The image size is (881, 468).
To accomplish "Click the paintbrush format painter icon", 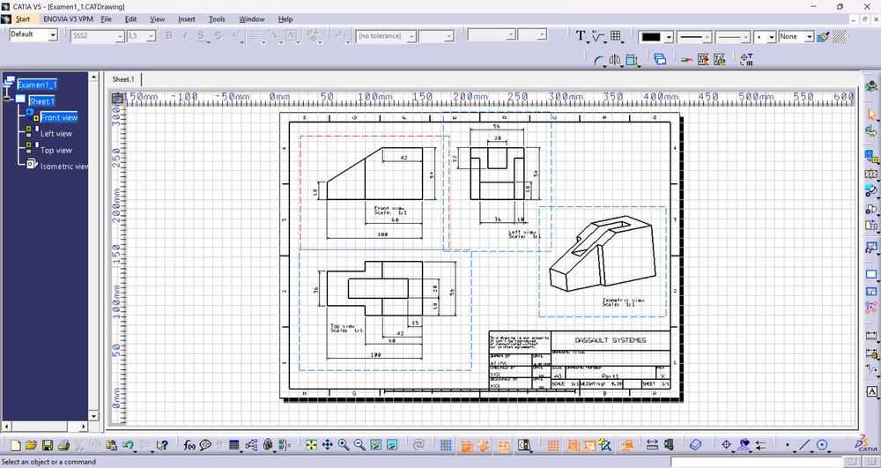I will click(823, 36).
